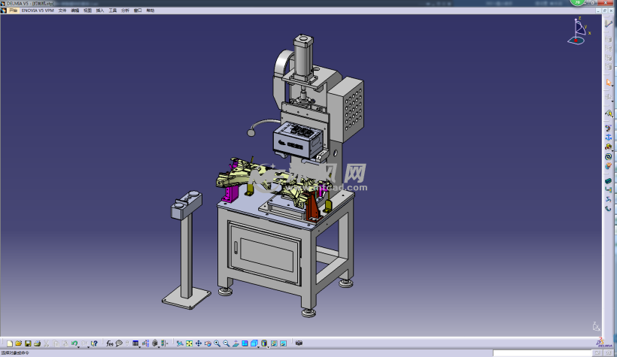Fit all in view icon
Screen dimensions: 617x357
click(189, 343)
